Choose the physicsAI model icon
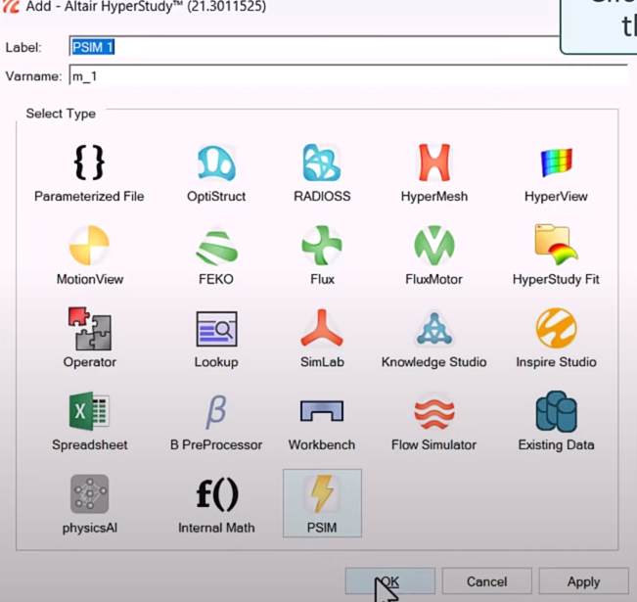This screenshot has height=602, width=637. click(89, 494)
